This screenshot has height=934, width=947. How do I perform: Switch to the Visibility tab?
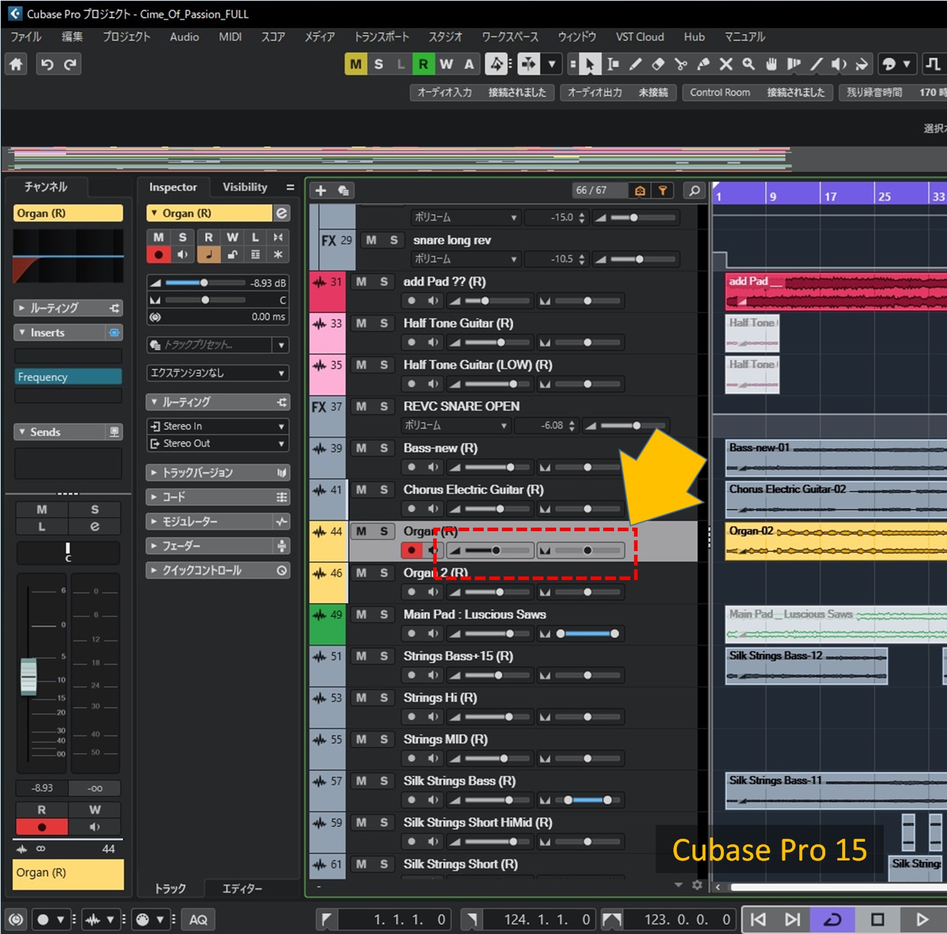pos(244,187)
